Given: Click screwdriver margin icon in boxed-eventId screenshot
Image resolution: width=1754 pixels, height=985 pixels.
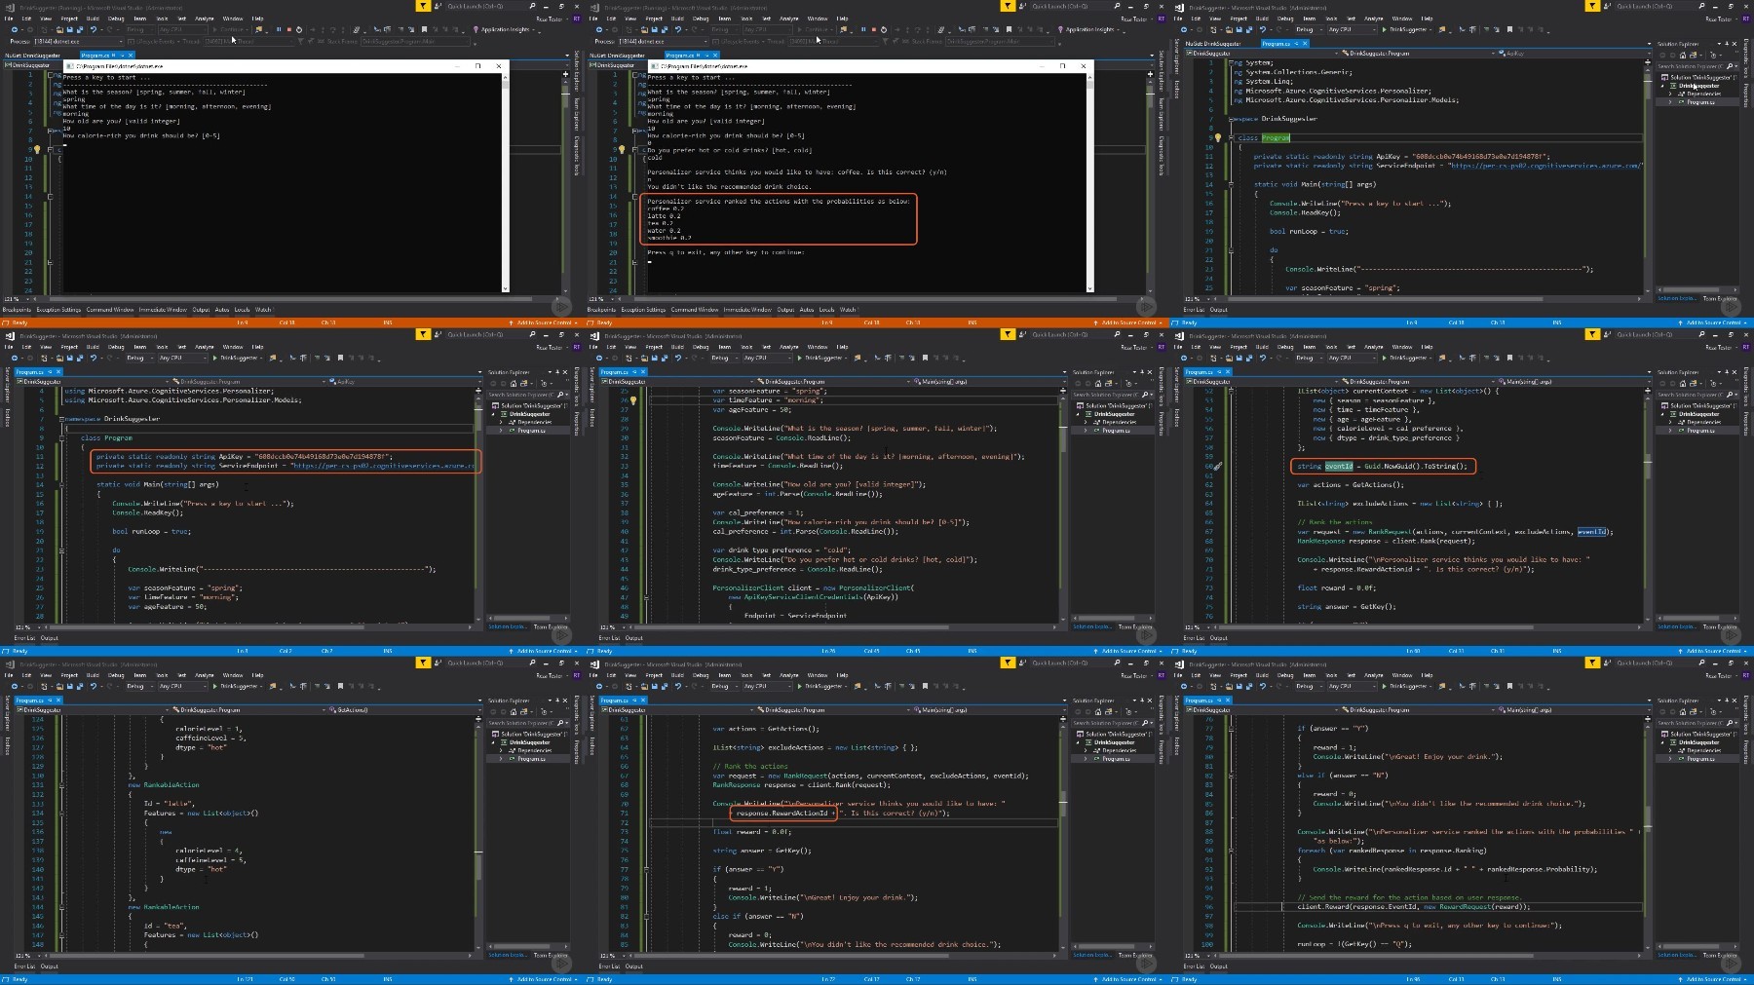Looking at the screenshot, I should 1218,466.
